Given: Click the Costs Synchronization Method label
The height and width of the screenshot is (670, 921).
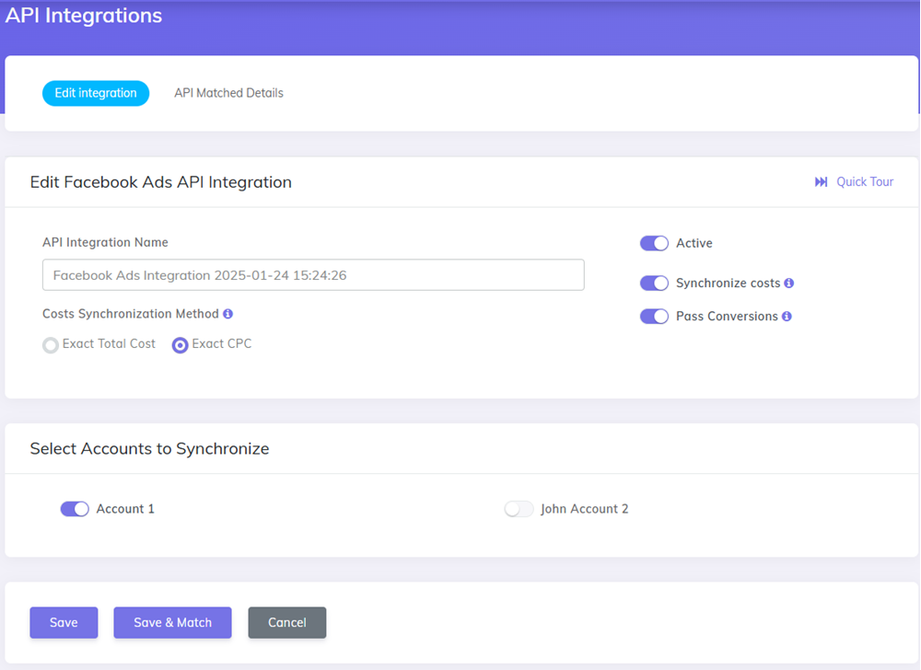Looking at the screenshot, I should pyautogui.click(x=131, y=314).
